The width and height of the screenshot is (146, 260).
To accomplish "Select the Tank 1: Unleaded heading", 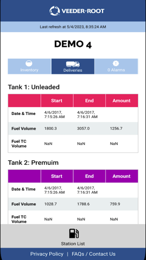I will pos(34,87).
